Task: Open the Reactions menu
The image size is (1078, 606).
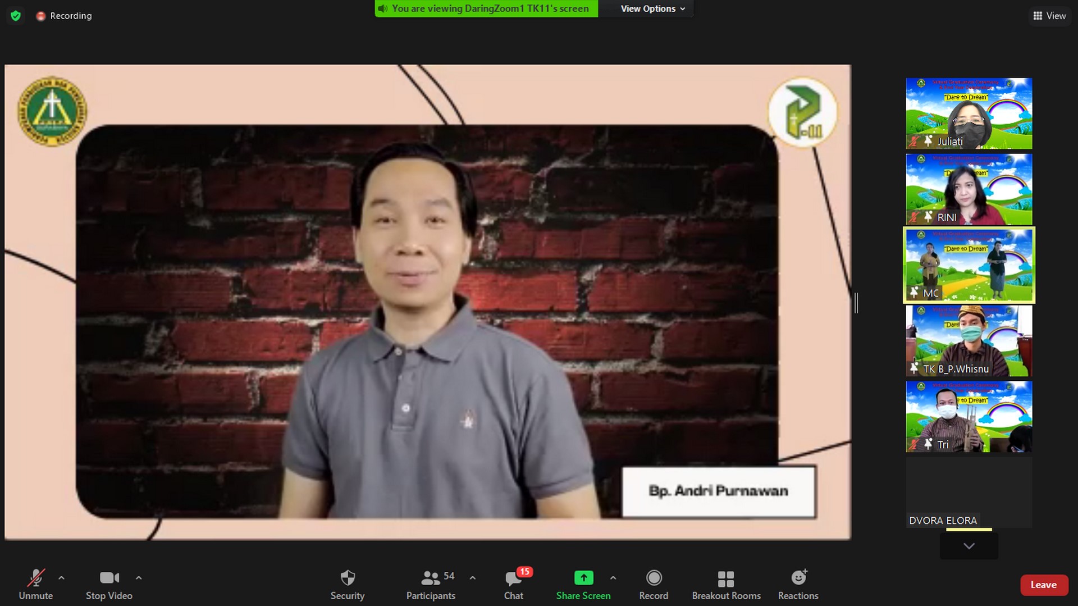Action: coord(798,584)
